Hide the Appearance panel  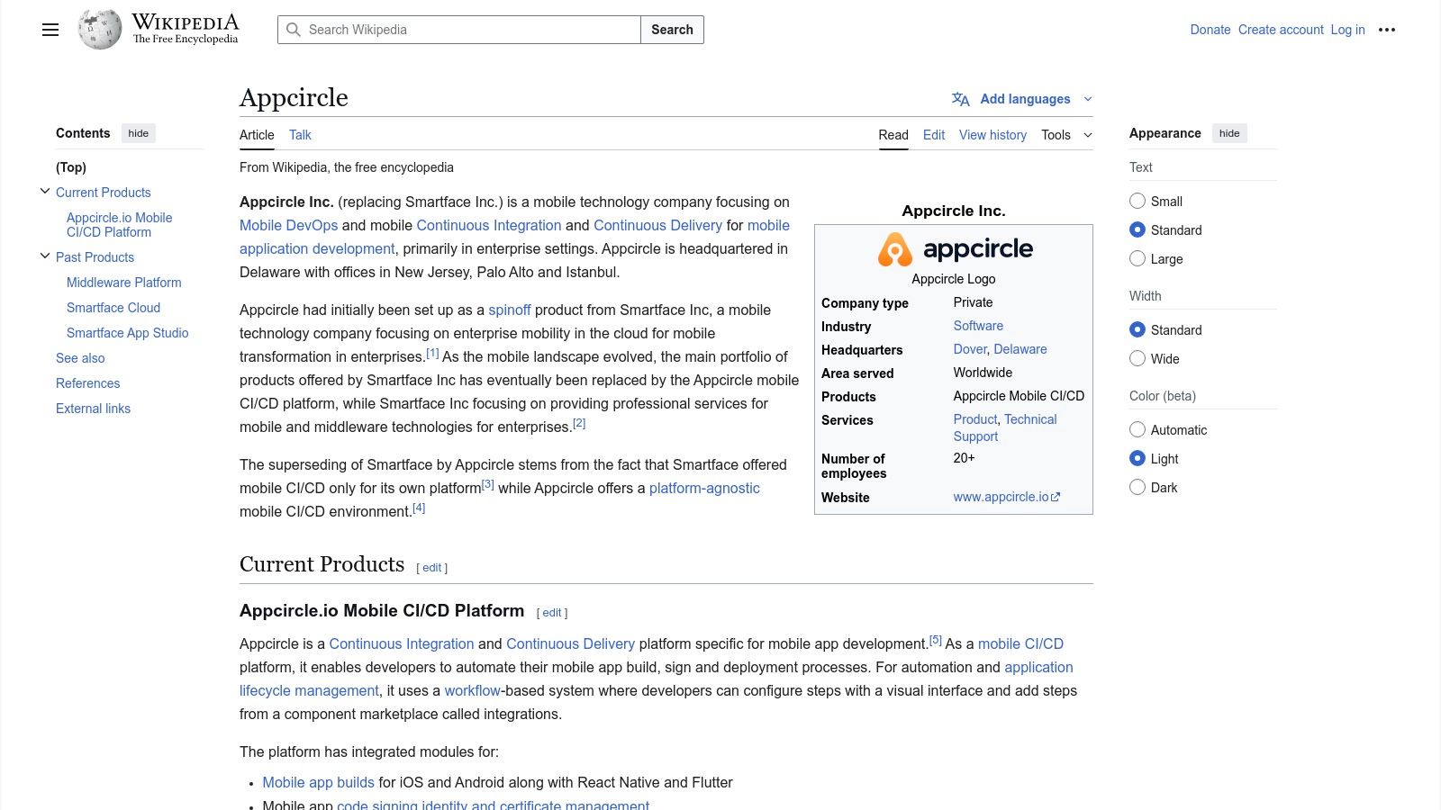[1229, 133]
